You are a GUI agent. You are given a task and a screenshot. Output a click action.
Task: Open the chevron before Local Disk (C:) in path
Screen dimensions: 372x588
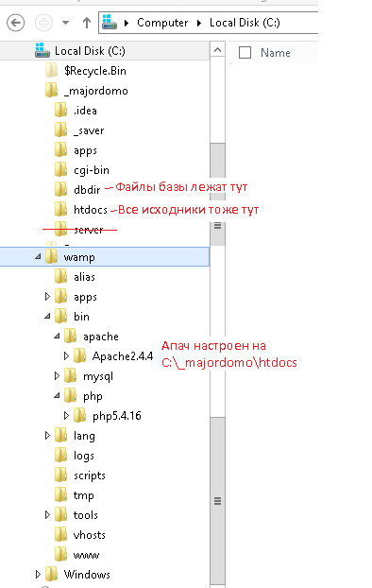click(x=199, y=23)
